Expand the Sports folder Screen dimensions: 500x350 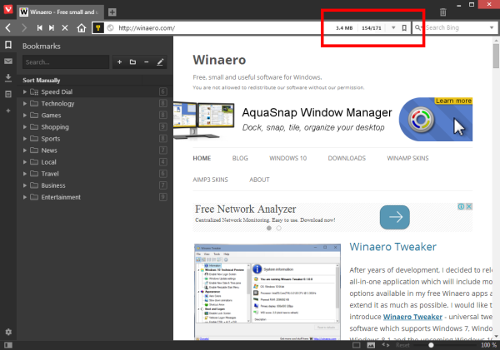[x=24, y=139]
